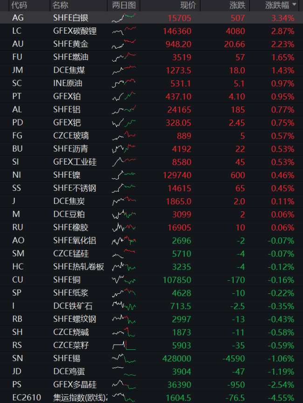Open the CZCE菜籽 sparkline chart

pyautogui.click(x=124, y=345)
